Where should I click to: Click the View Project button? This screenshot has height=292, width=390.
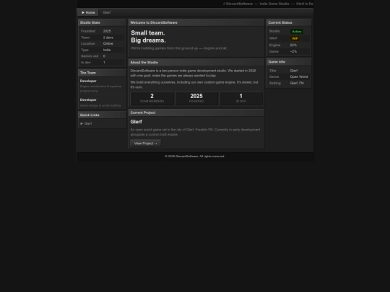(145, 143)
